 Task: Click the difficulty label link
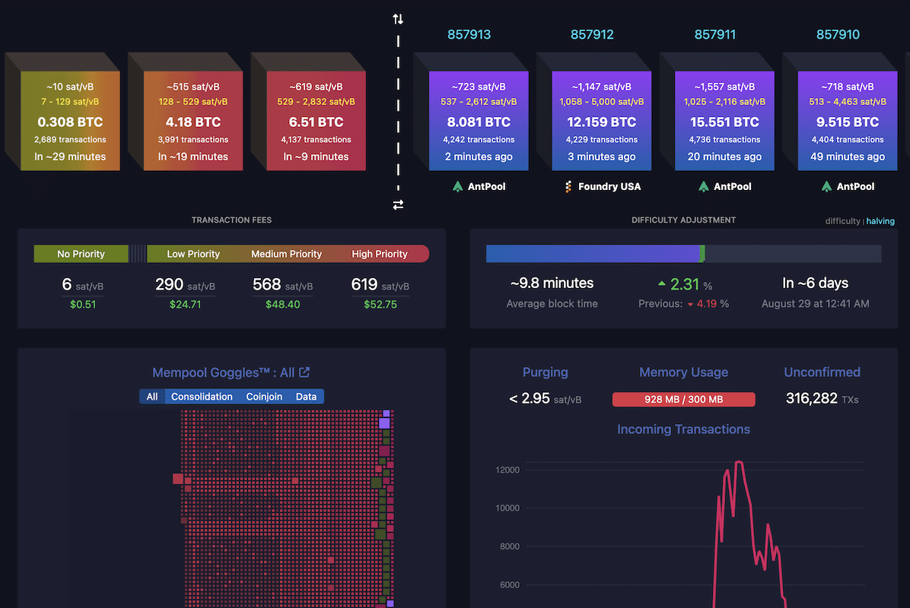click(842, 220)
